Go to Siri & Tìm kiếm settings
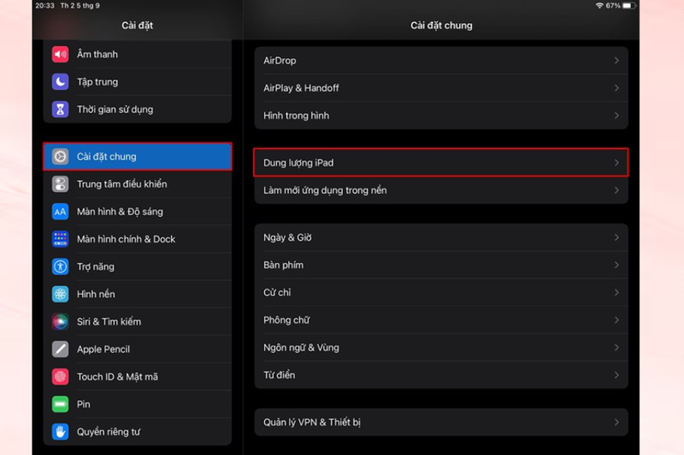684x455 pixels. 138,322
